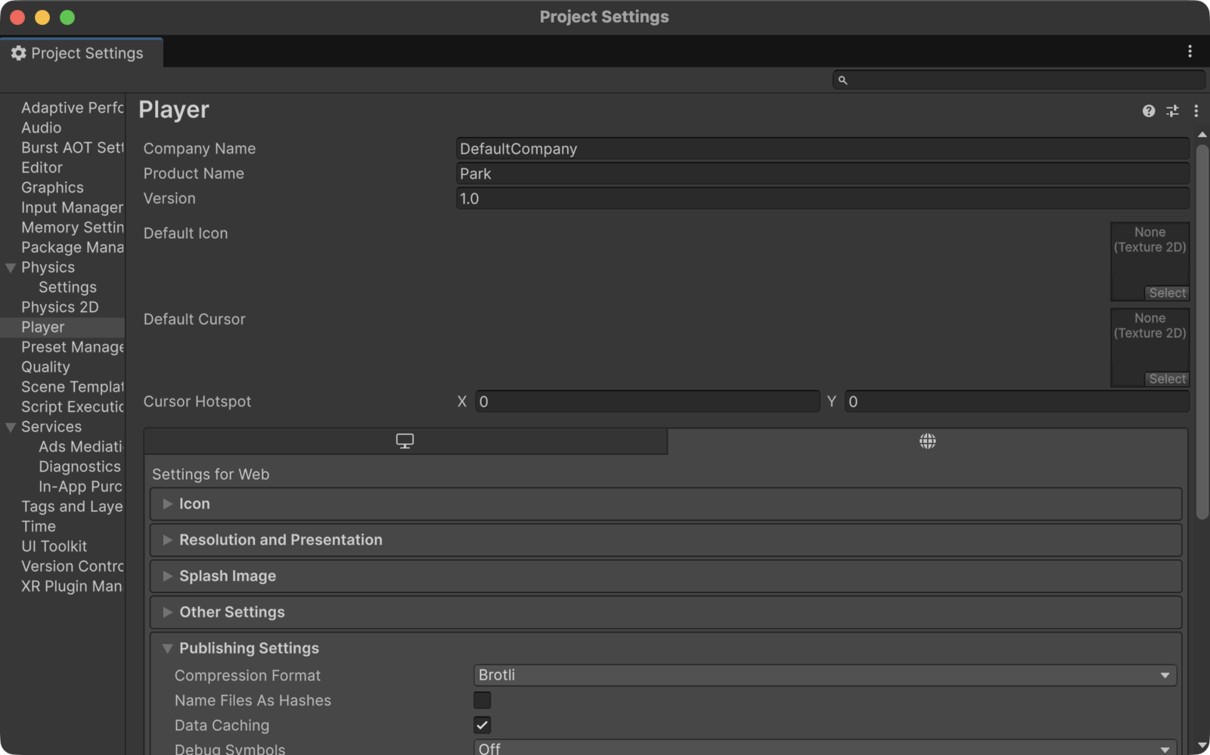Click the Company Name input field
1210x755 pixels.
pos(822,149)
